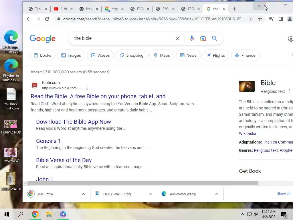Open Bible Verse of the Day link
Screen dimensions: 293x220
(64, 160)
